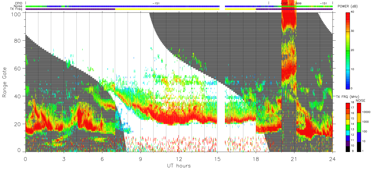
Task: Click the 20 tick on Range Gate axis
Action: 18,124
